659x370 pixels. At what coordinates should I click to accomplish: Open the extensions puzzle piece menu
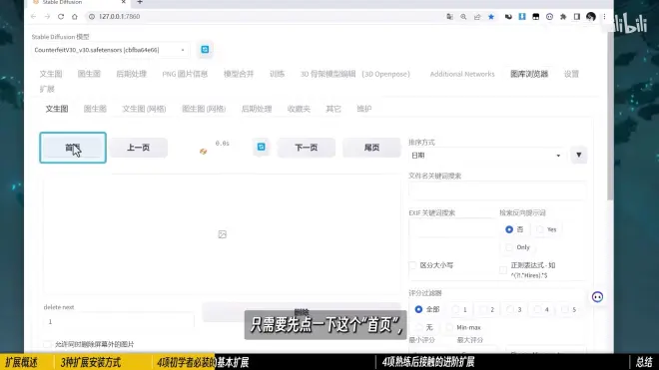pos(563,17)
